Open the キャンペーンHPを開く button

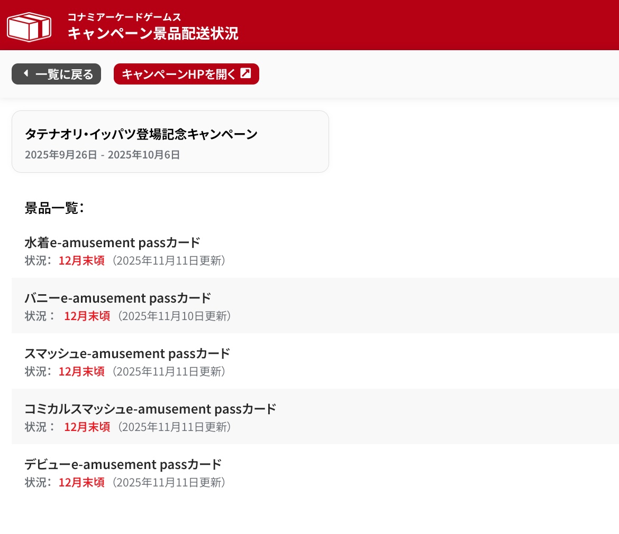186,74
